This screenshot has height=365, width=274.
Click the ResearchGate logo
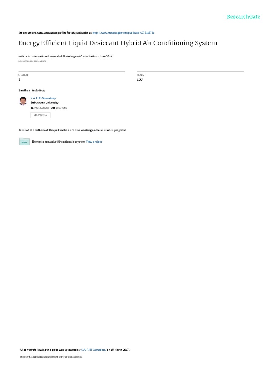point(243,16)
